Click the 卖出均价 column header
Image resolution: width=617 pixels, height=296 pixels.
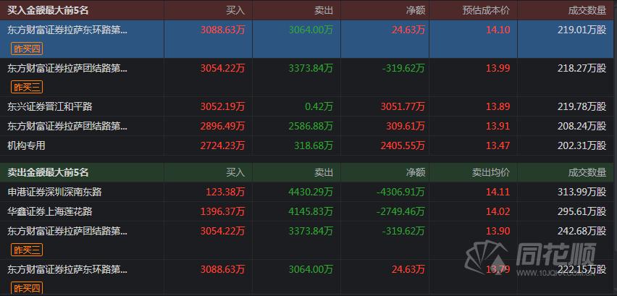pyautogui.click(x=491, y=172)
